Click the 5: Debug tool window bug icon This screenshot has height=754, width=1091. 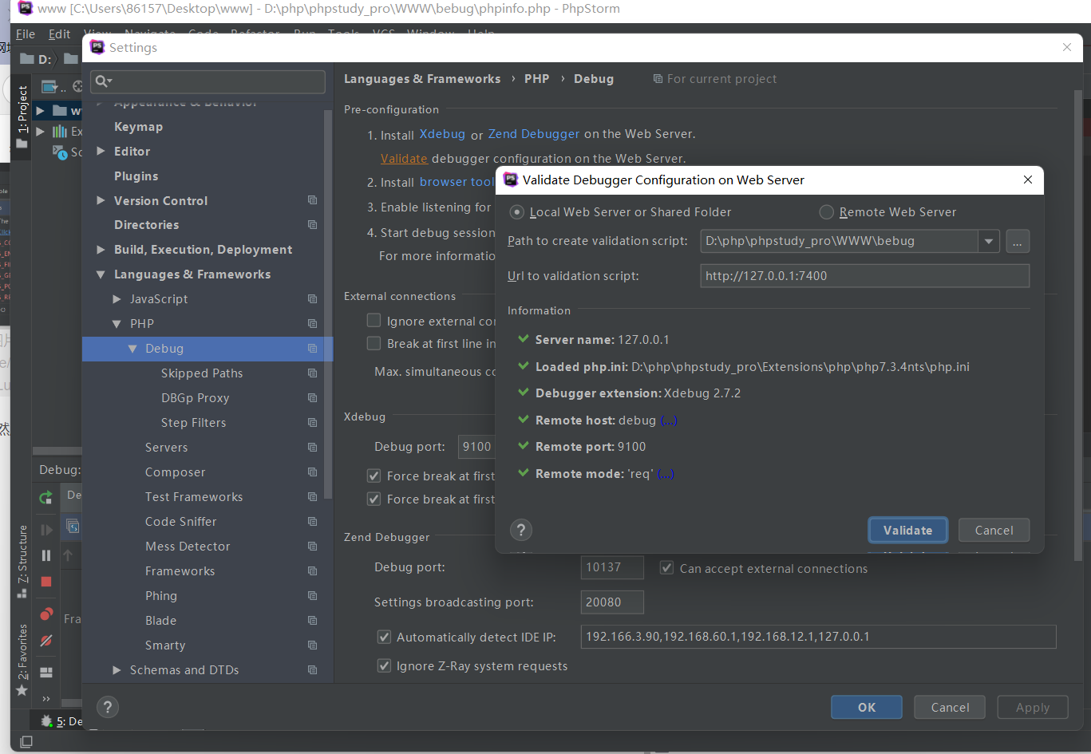tap(46, 720)
